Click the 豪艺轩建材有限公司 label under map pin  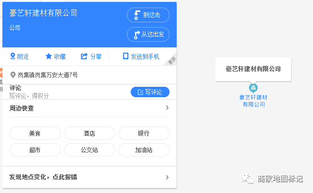click(x=253, y=101)
